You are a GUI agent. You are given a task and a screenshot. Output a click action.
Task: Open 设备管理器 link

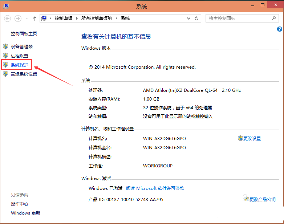(x=22, y=47)
